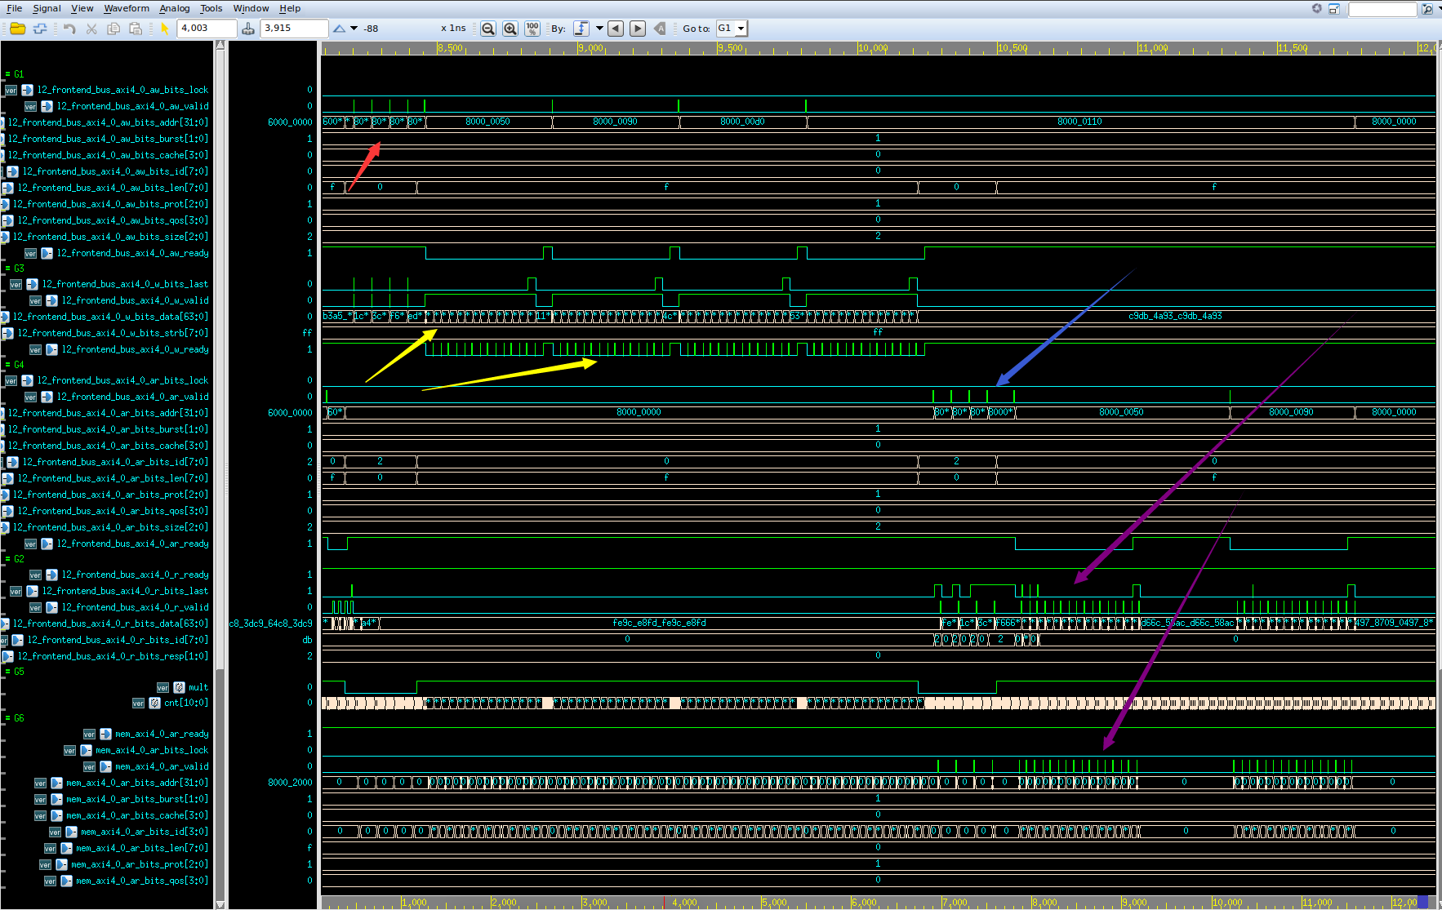Viewport: 1442px width, 910px height.
Task: Select the Zoom In magnifier tool
Action: pyautogui.click(x=510, y=29)
